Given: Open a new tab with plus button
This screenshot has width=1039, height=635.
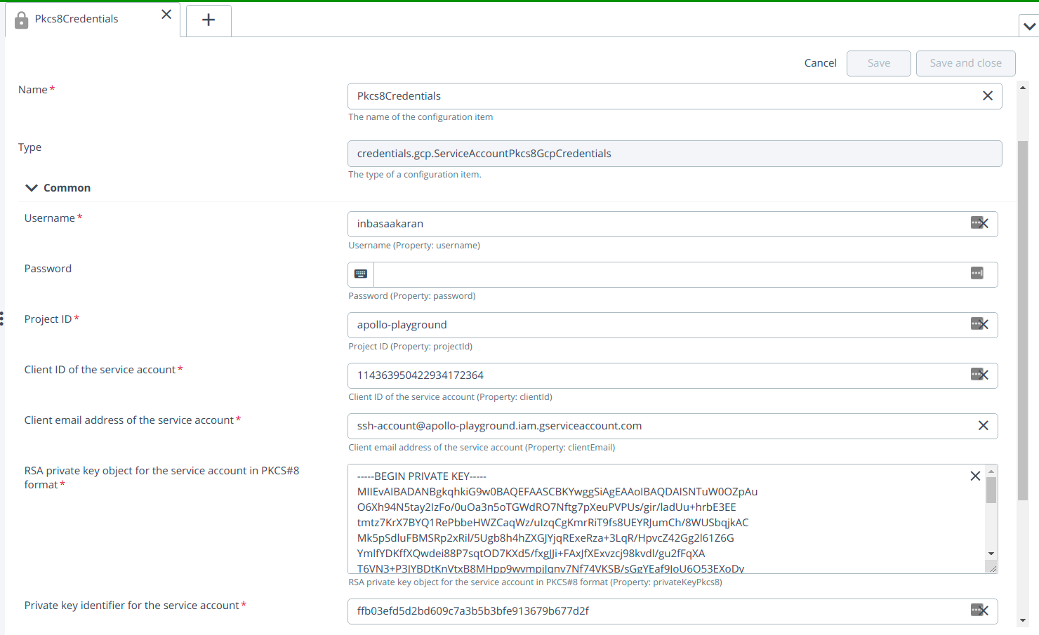Looking at the screenshot, I should 209,20.
